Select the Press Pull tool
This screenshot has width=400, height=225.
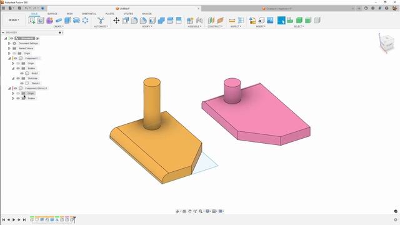tap(125, 21)
